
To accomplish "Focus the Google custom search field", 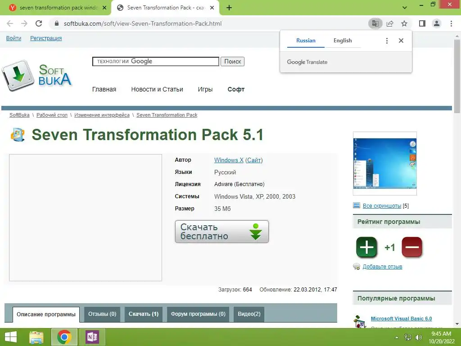I will point(155,61).
